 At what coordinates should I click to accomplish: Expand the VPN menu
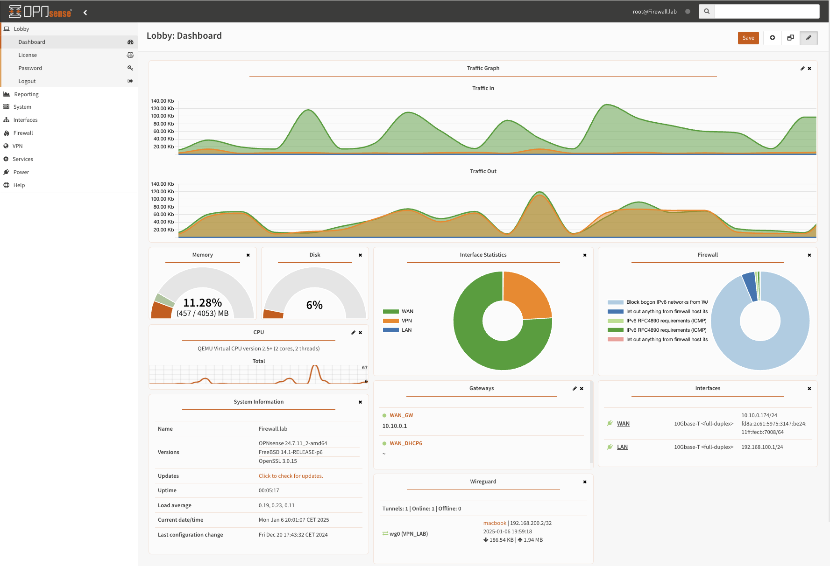[x=69, y=146]
